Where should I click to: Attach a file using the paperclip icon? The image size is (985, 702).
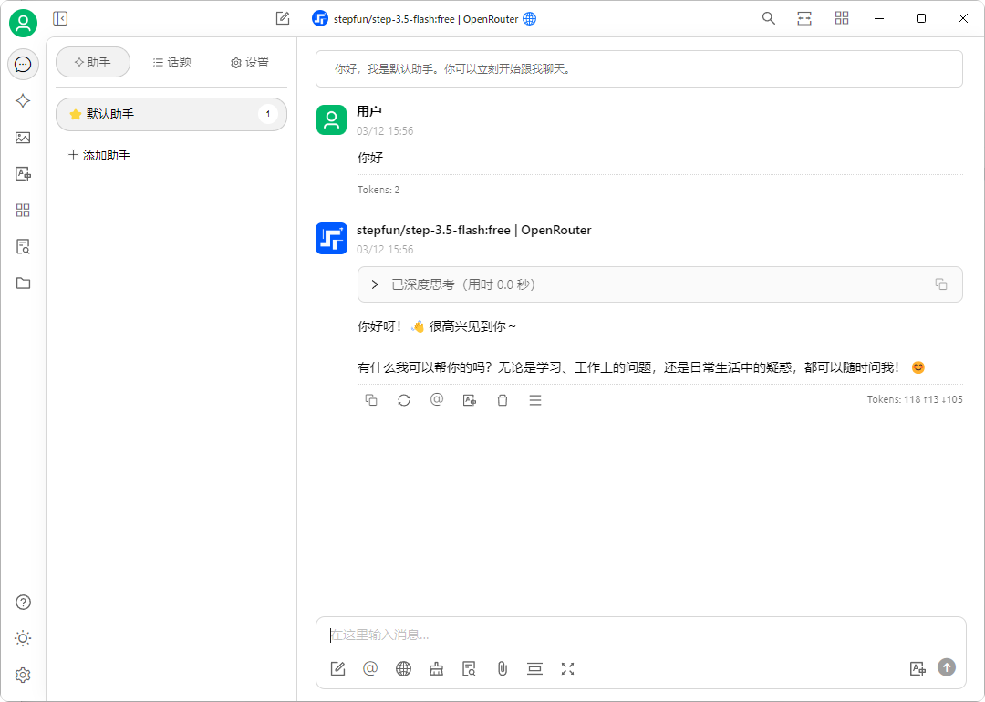point(502,668)
